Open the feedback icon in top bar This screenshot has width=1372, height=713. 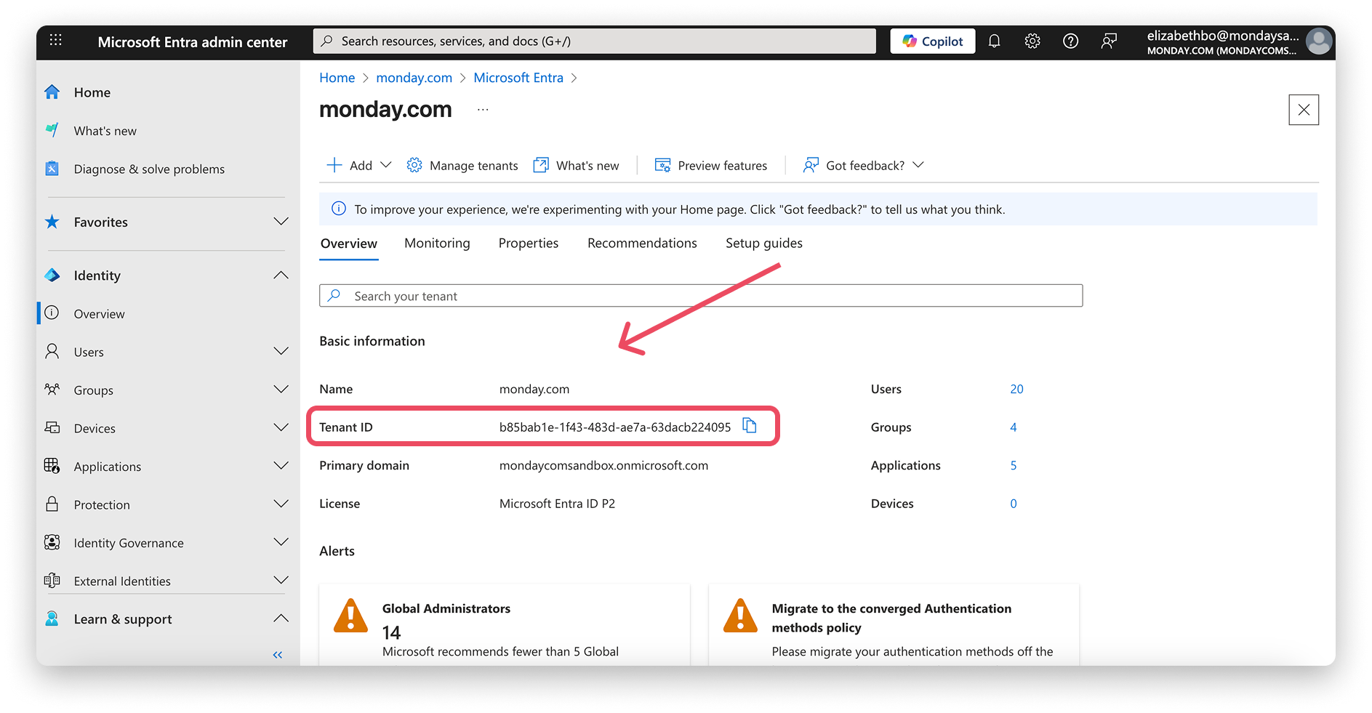click(1109, 41)
